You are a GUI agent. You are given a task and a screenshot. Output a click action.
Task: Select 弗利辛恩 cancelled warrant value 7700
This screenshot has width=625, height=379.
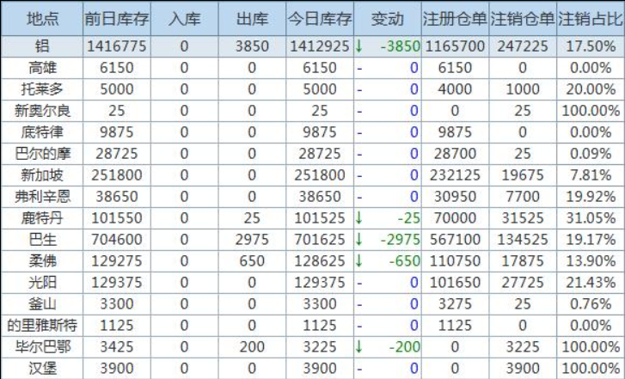pos(523,196)
